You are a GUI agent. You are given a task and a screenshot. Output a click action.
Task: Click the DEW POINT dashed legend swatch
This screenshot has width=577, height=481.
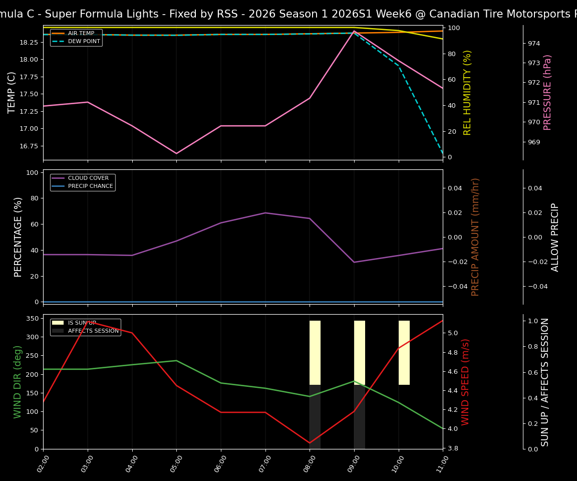[58, 41]
